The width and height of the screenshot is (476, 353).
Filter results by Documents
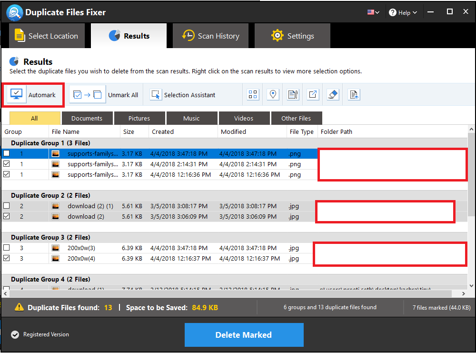pos(87,118)
